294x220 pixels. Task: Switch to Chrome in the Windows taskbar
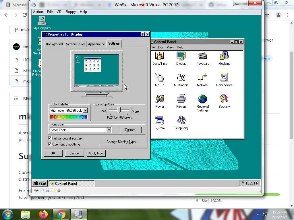[x=61, y=214]
